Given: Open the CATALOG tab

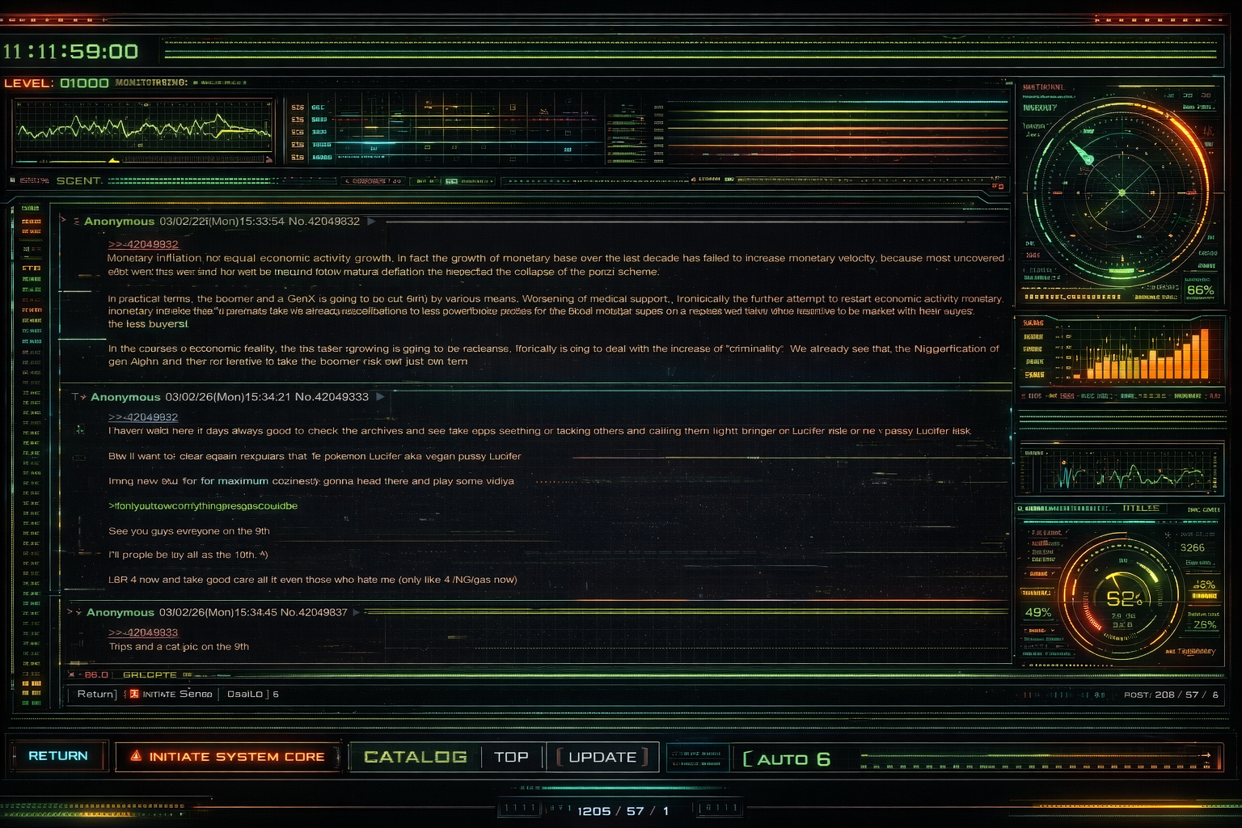Looking at the screenshot, I should [x=416, y=757].
